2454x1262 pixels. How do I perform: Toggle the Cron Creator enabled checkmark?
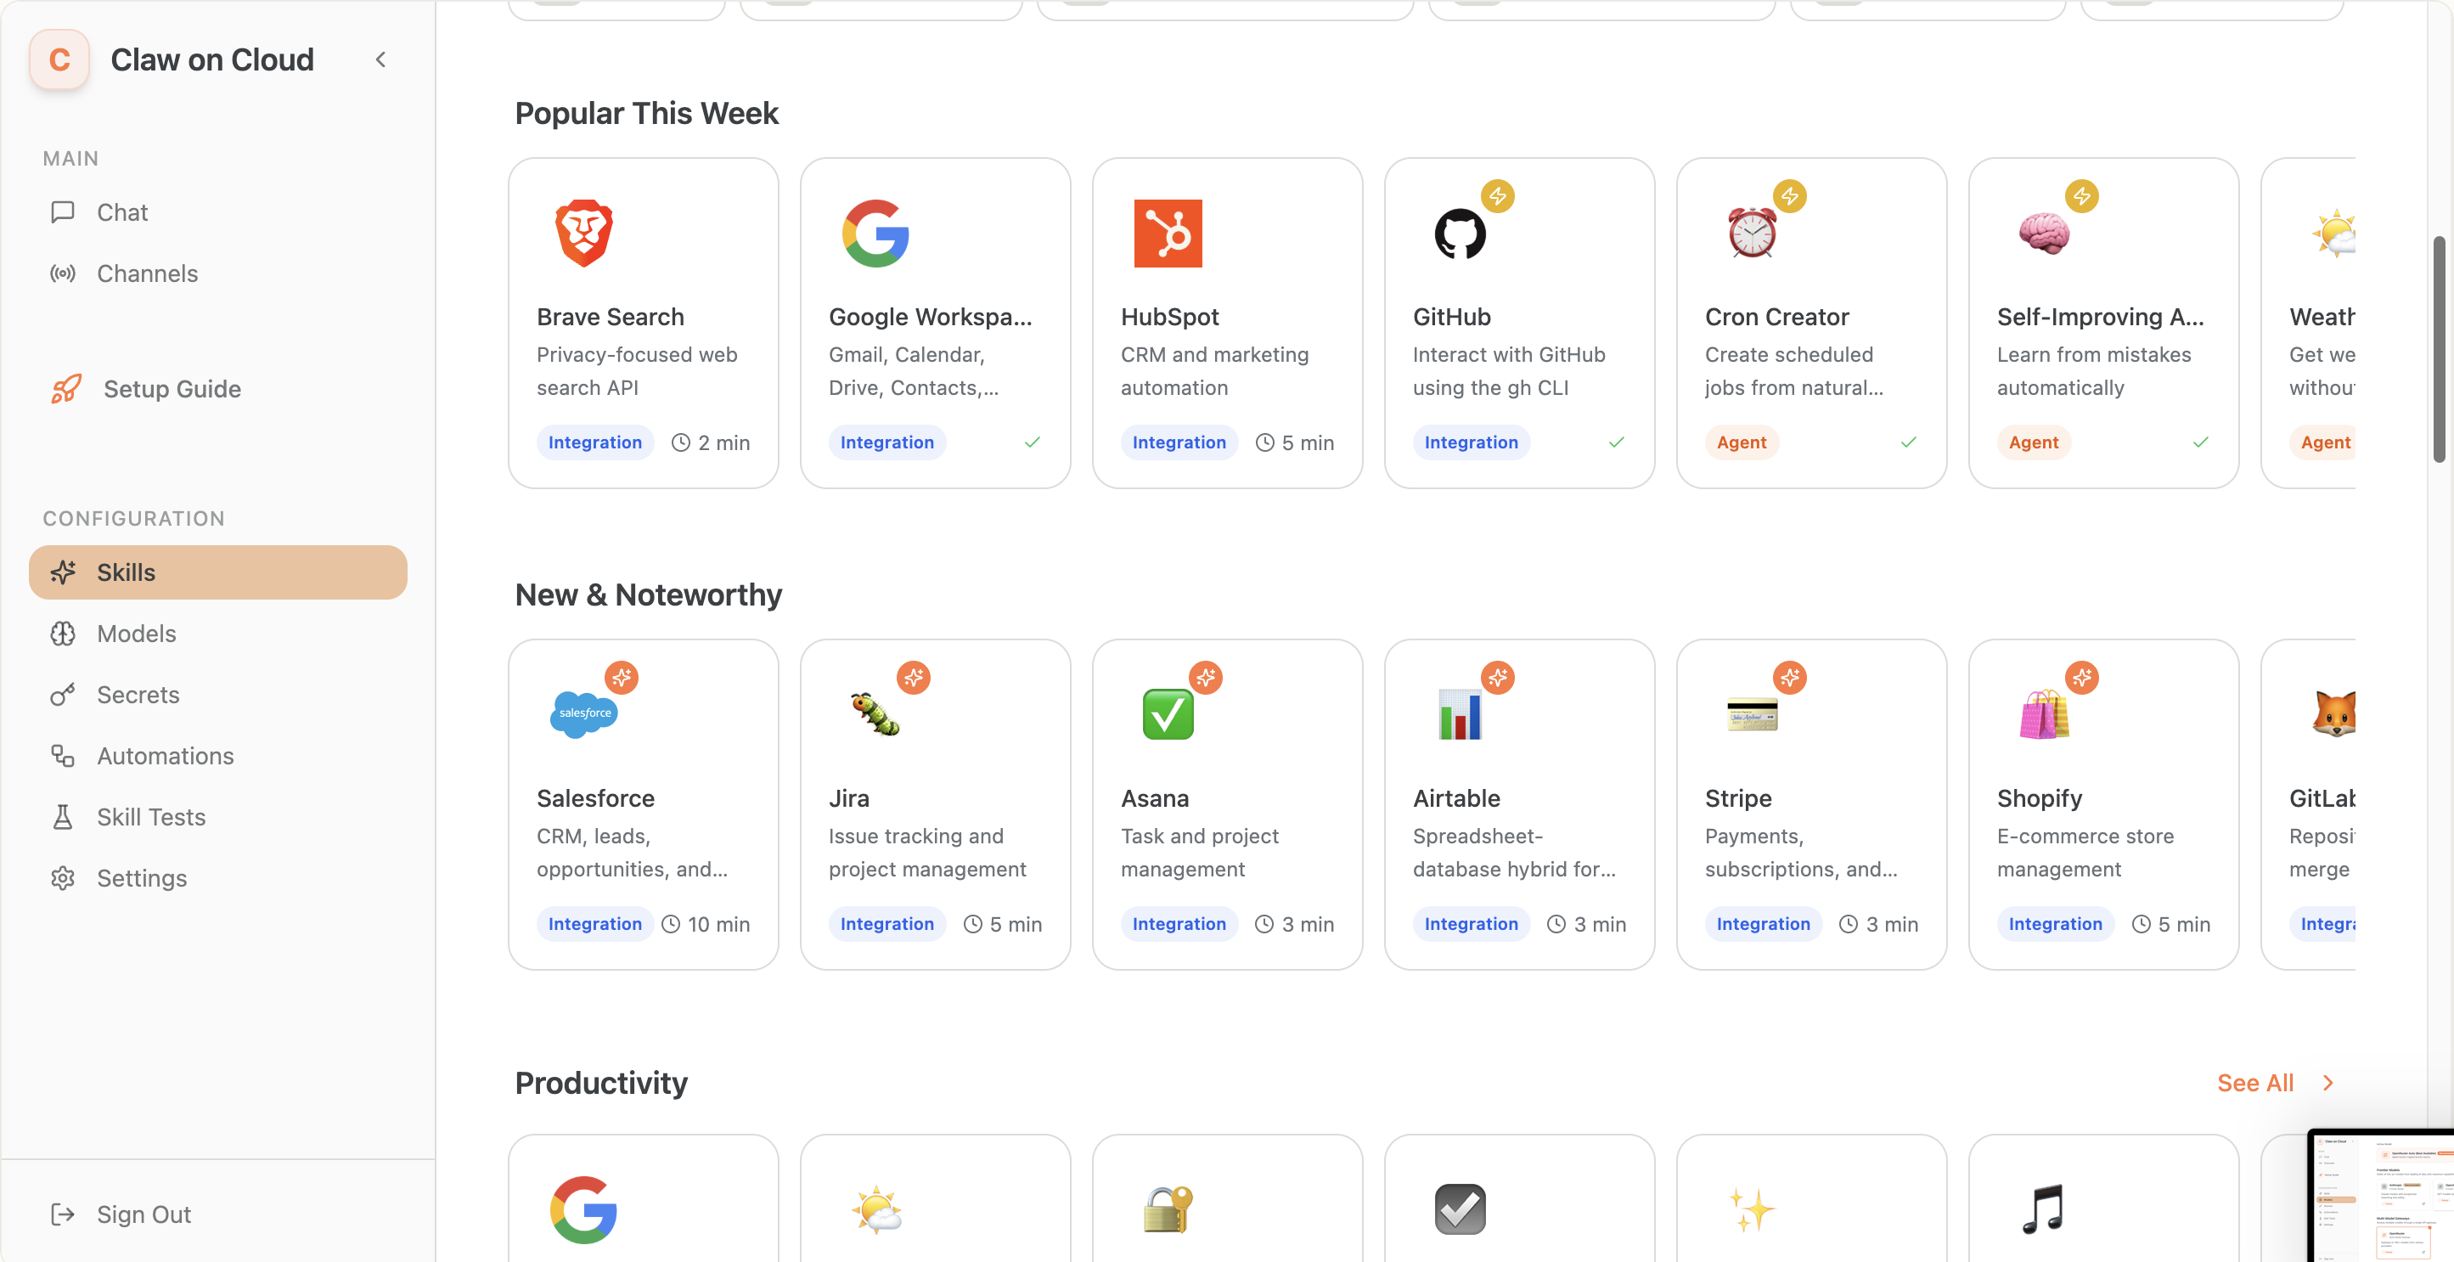point(1909,442)
